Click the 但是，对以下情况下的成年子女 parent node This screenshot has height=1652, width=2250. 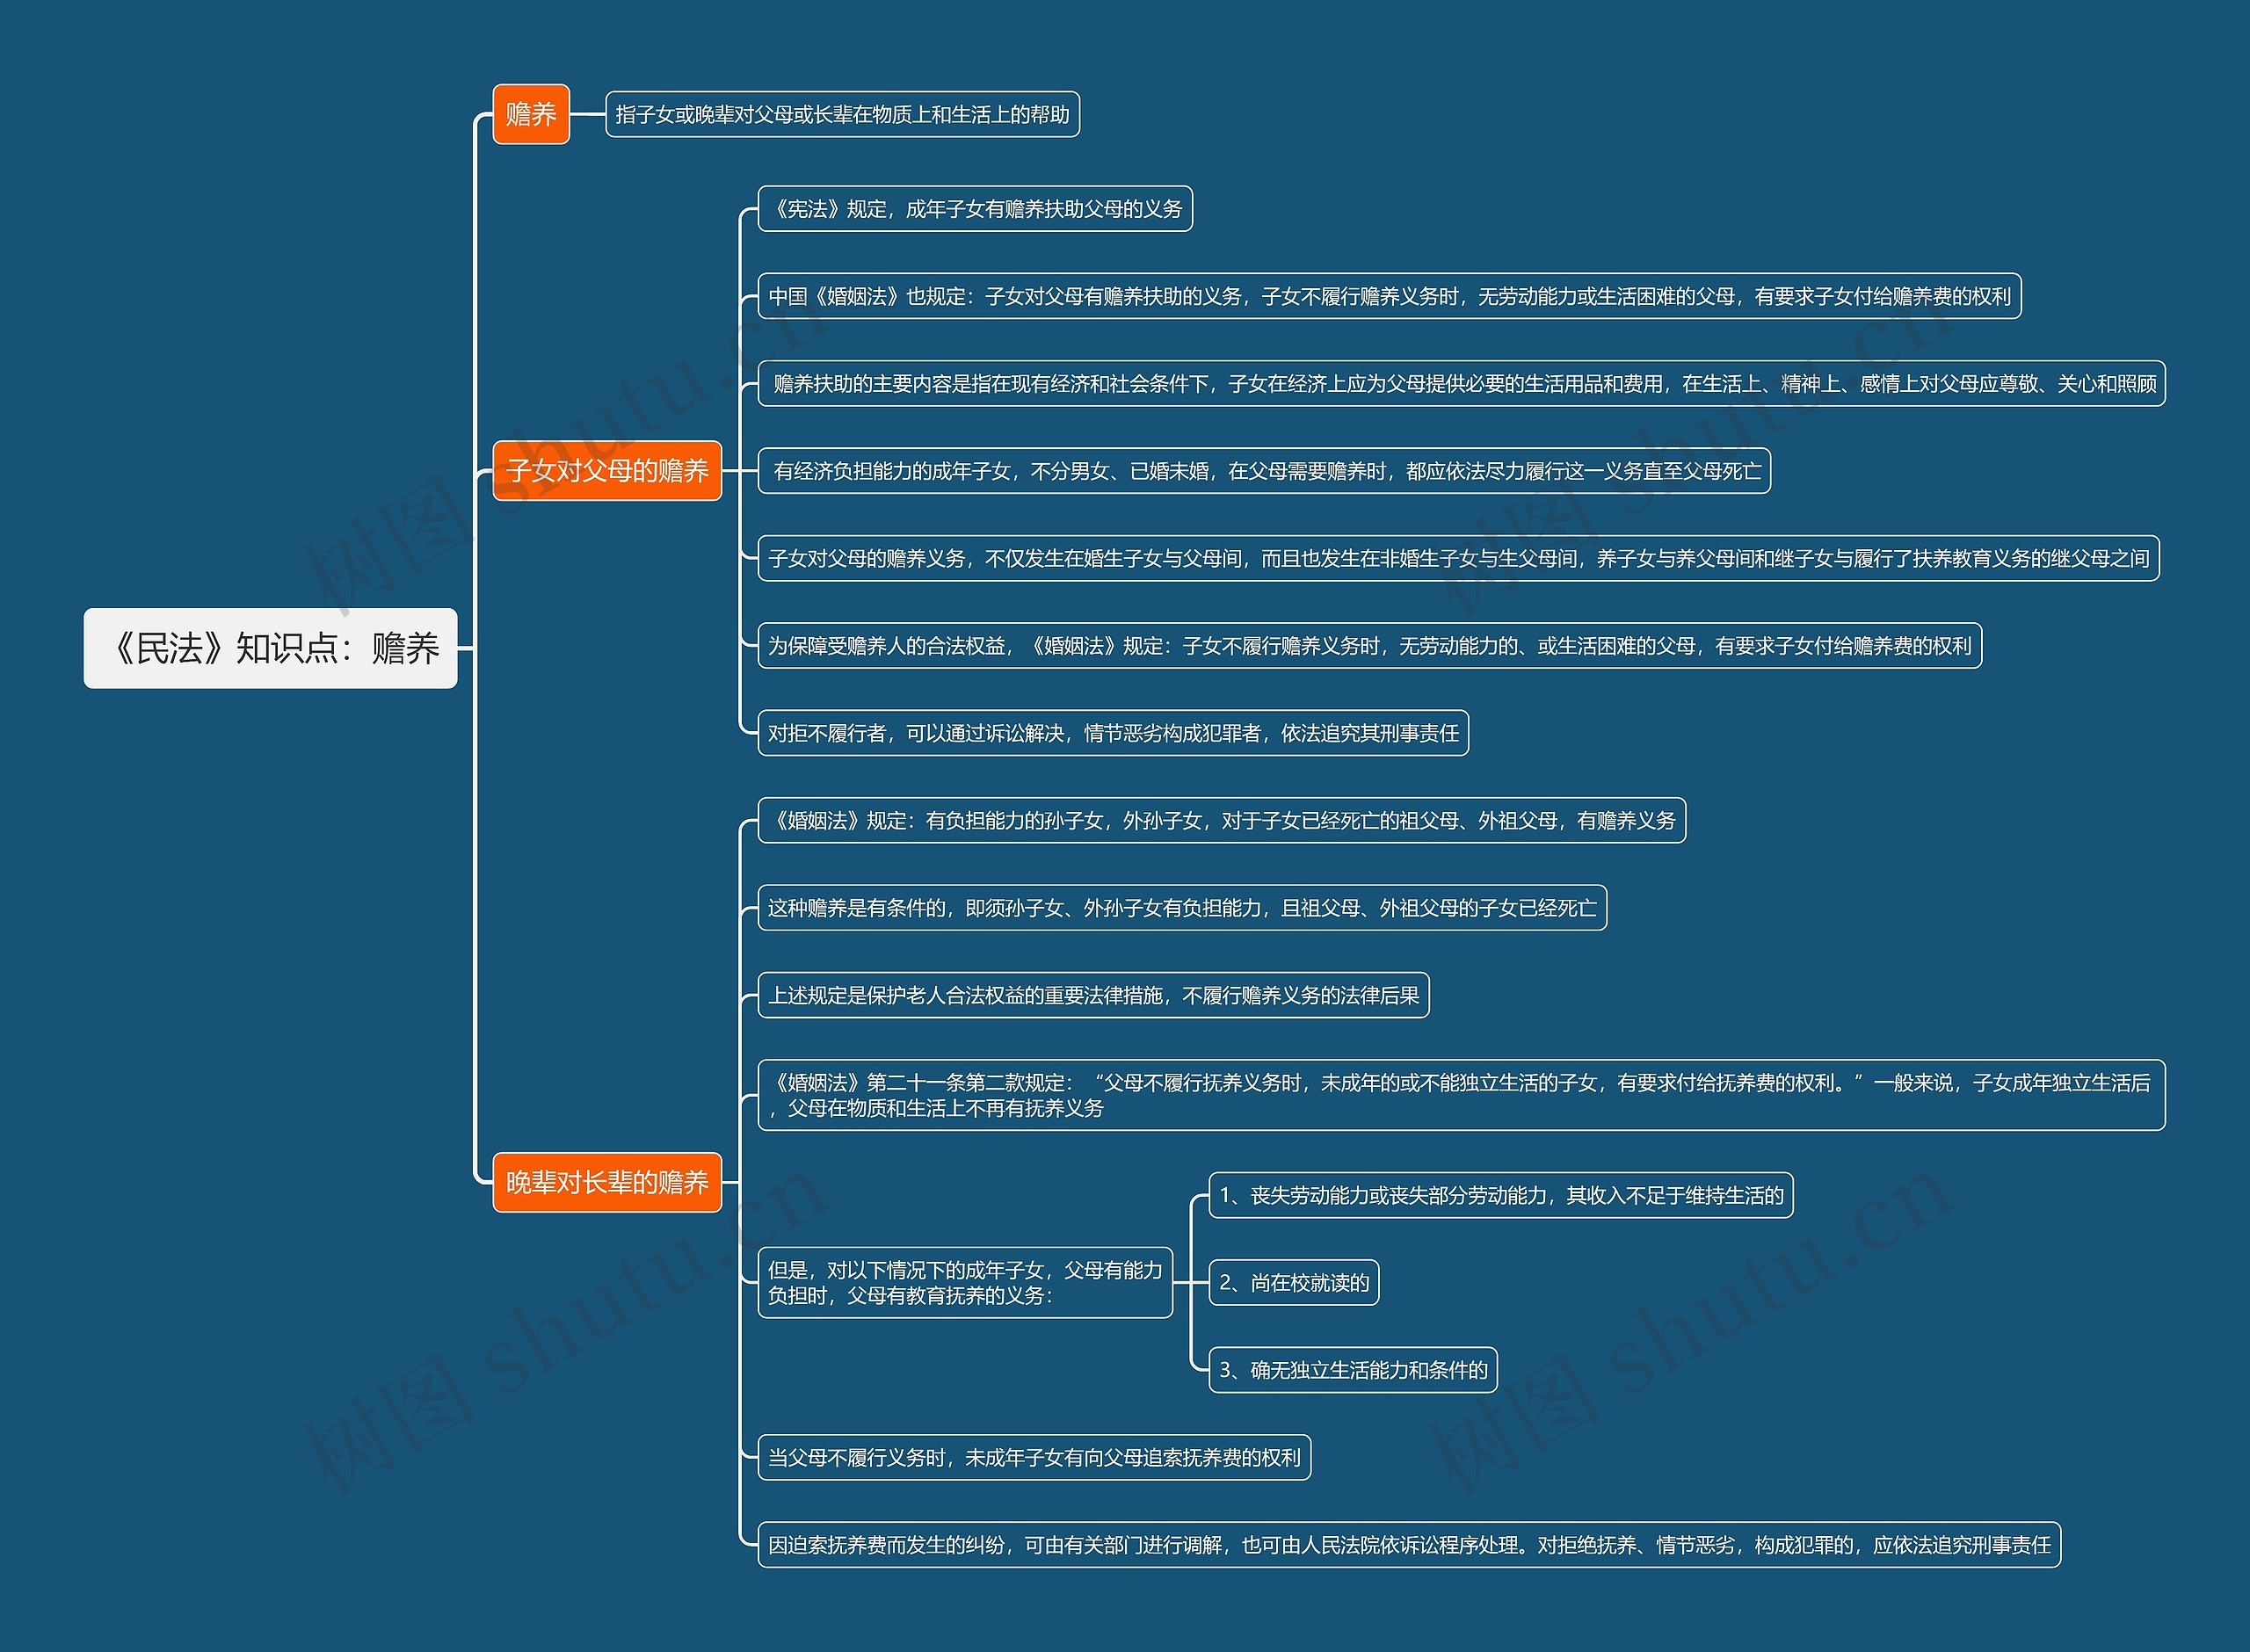[964, 1282]
